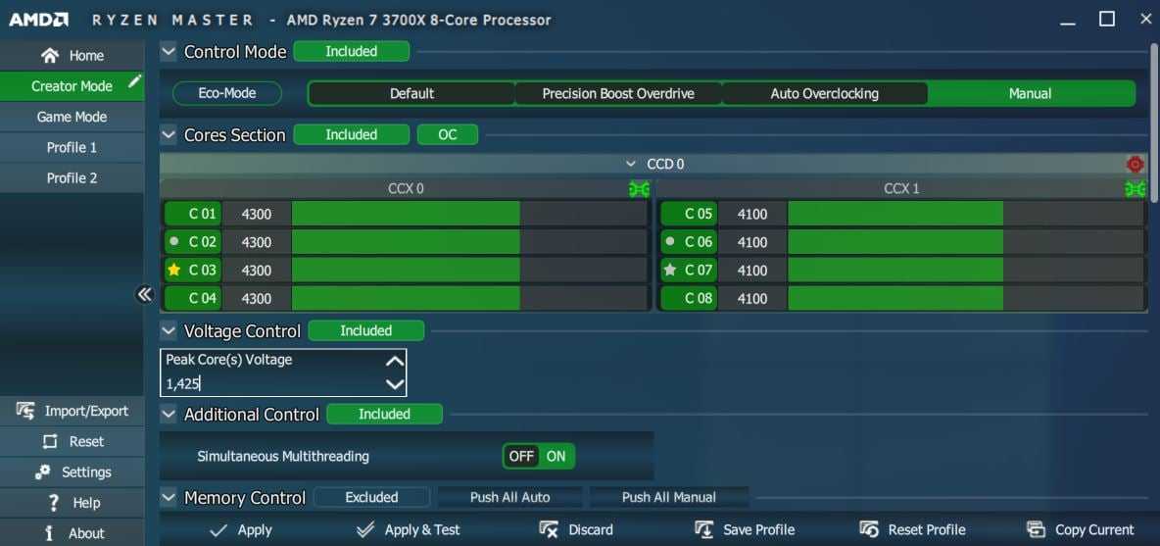Screen dimensions: 1160x546
Task: Collapse the Control Mode section
Action: point(169,52)
